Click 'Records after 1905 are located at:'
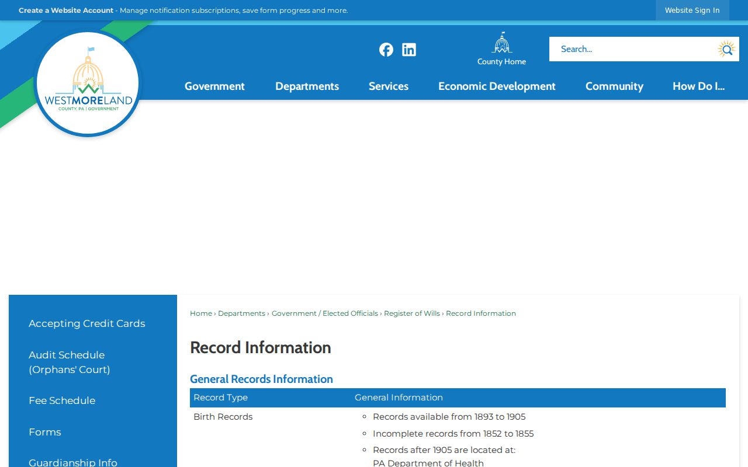Image resolution: width=748 pixels, height=467 pixels. 444,450
